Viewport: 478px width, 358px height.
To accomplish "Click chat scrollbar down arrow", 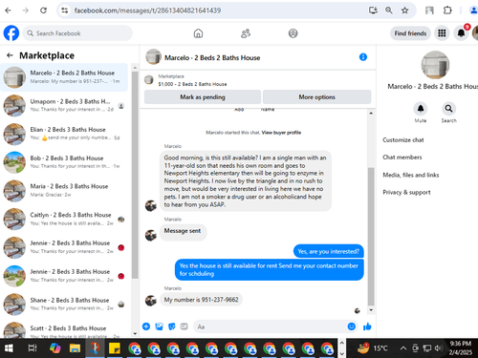I will [371, 310].
